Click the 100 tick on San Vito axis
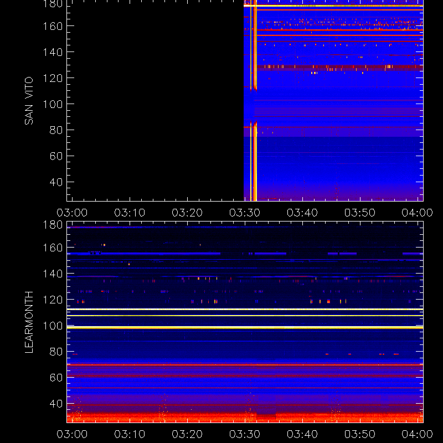Viewport: 443px width, 443px height. click(x=53, y=104)
